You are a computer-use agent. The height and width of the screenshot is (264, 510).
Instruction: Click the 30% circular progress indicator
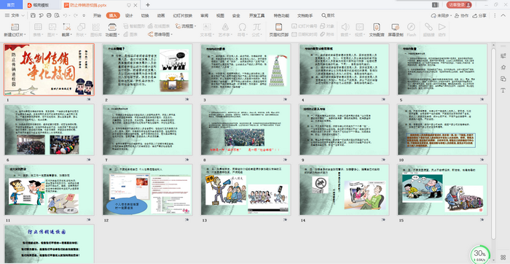[x=479, y=255]
